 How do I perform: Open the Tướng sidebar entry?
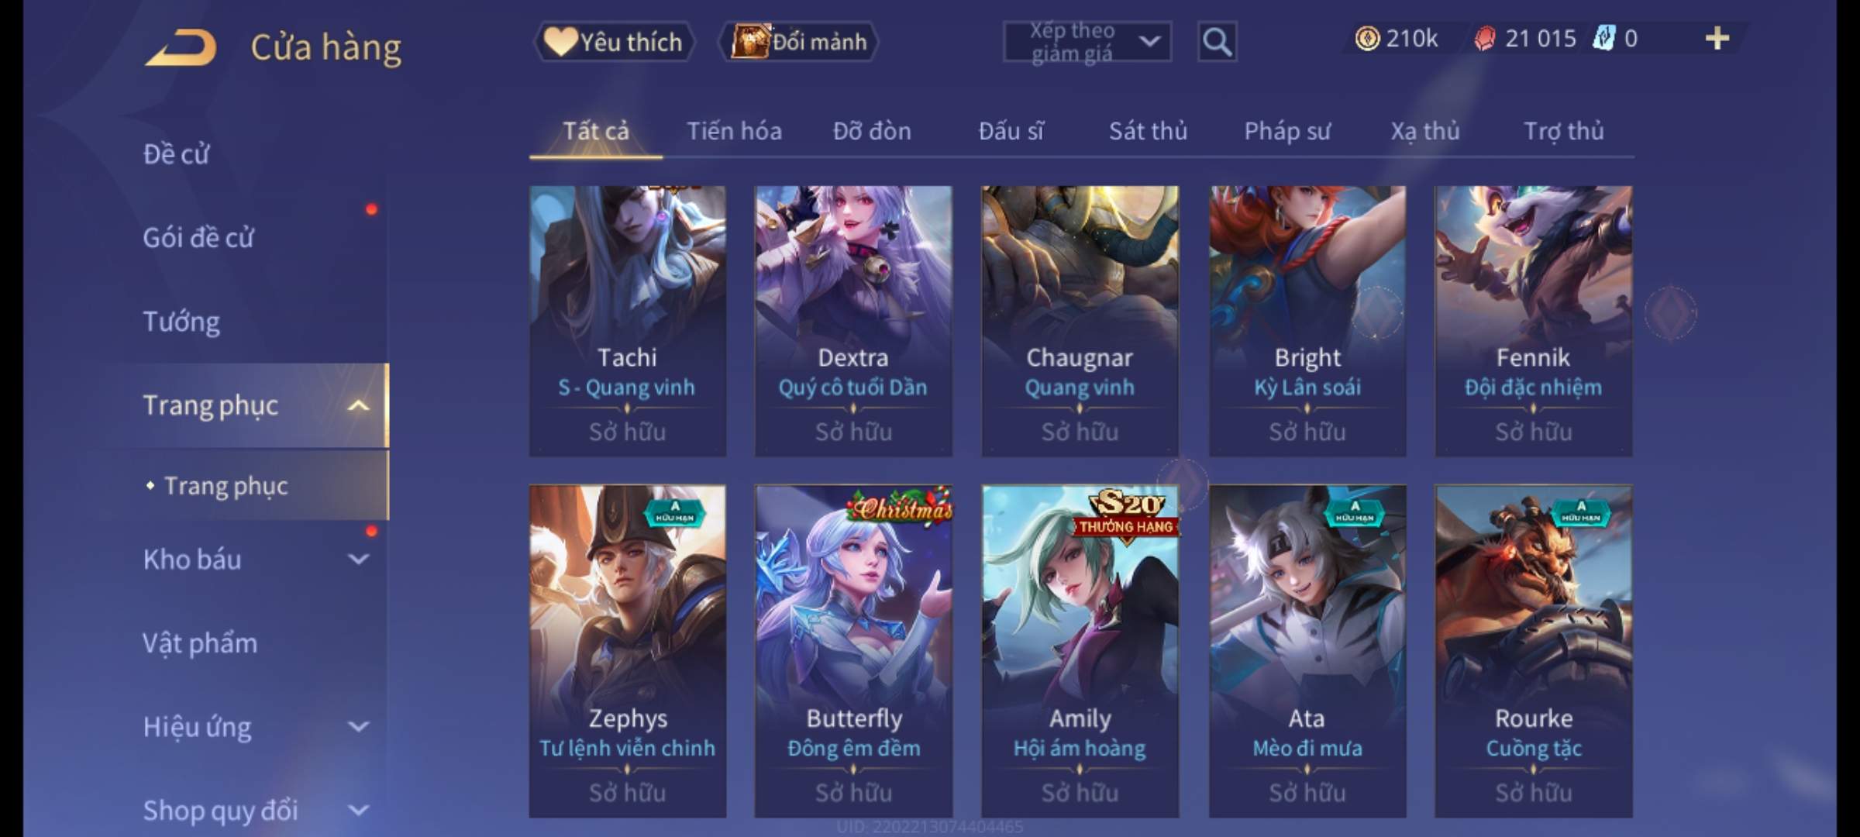(x=181, y=322)
